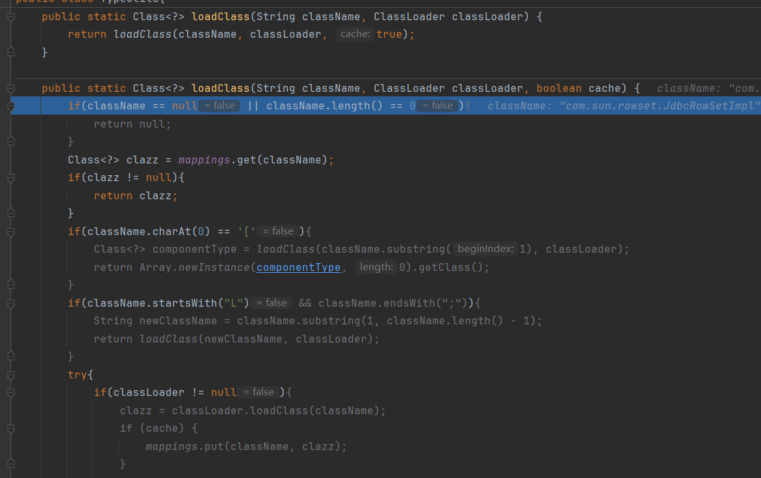Click the "L" string literal
The width and height of the screenshot is (761, 478).
(234, 303)
